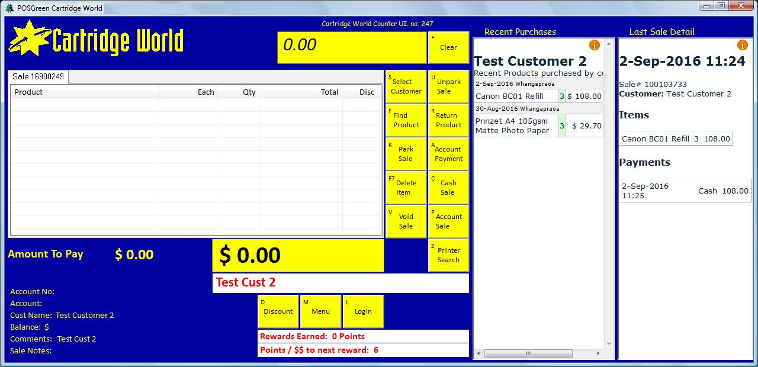The width and height of the screenshot is (758, 367).
Task: Click the Cartridge World star logo
Action: point(30,38)
